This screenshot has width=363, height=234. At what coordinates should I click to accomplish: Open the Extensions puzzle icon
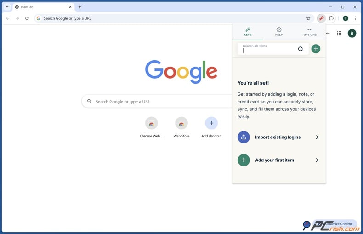coord(331,18)
